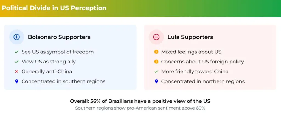Click the blue pin beside northern regions
Viewport: 281px width, 115px height.
pos(156,81)
